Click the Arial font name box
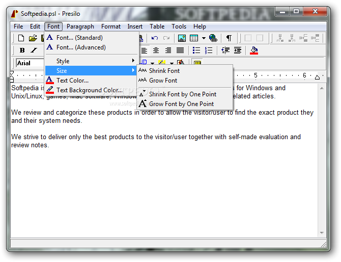Image resolution: width=341 pixels, height=262 pixels. tap(30, 63)
